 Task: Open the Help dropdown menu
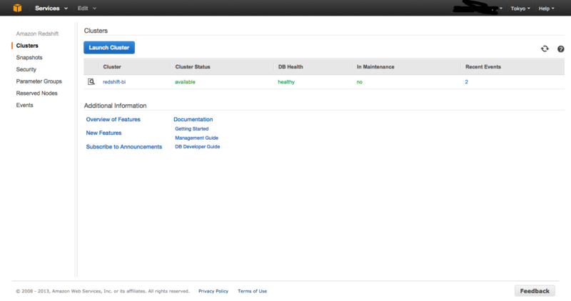click(546, 9)
